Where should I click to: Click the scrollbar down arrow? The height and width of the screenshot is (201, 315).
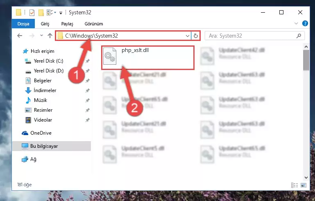(306, 178)
